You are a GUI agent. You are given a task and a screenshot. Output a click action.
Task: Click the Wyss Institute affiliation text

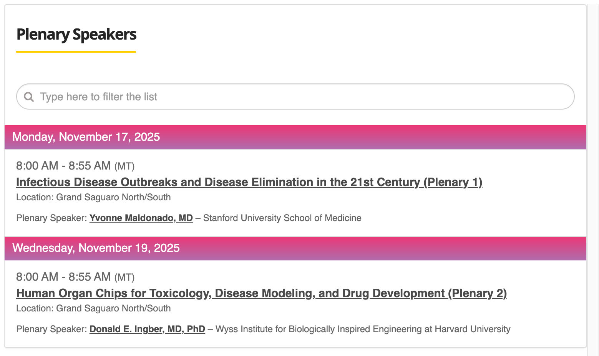tap(363, 329)
